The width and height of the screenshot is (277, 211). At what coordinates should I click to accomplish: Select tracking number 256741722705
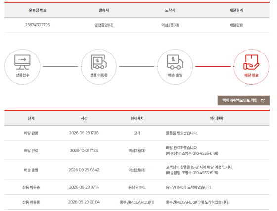click(x=38, y=25)
